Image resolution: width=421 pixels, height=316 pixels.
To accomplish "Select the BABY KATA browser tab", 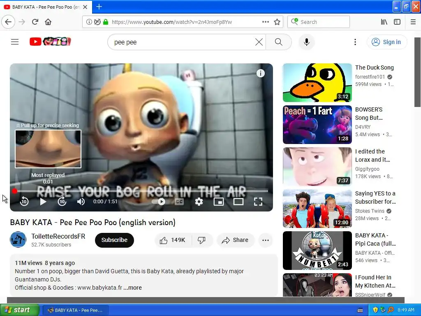I will (x=46, y=7).
